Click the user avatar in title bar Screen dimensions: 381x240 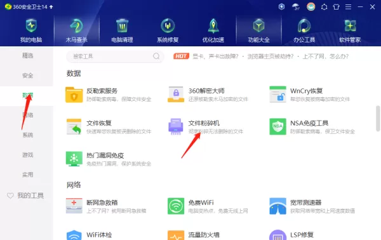coord(311,6)
